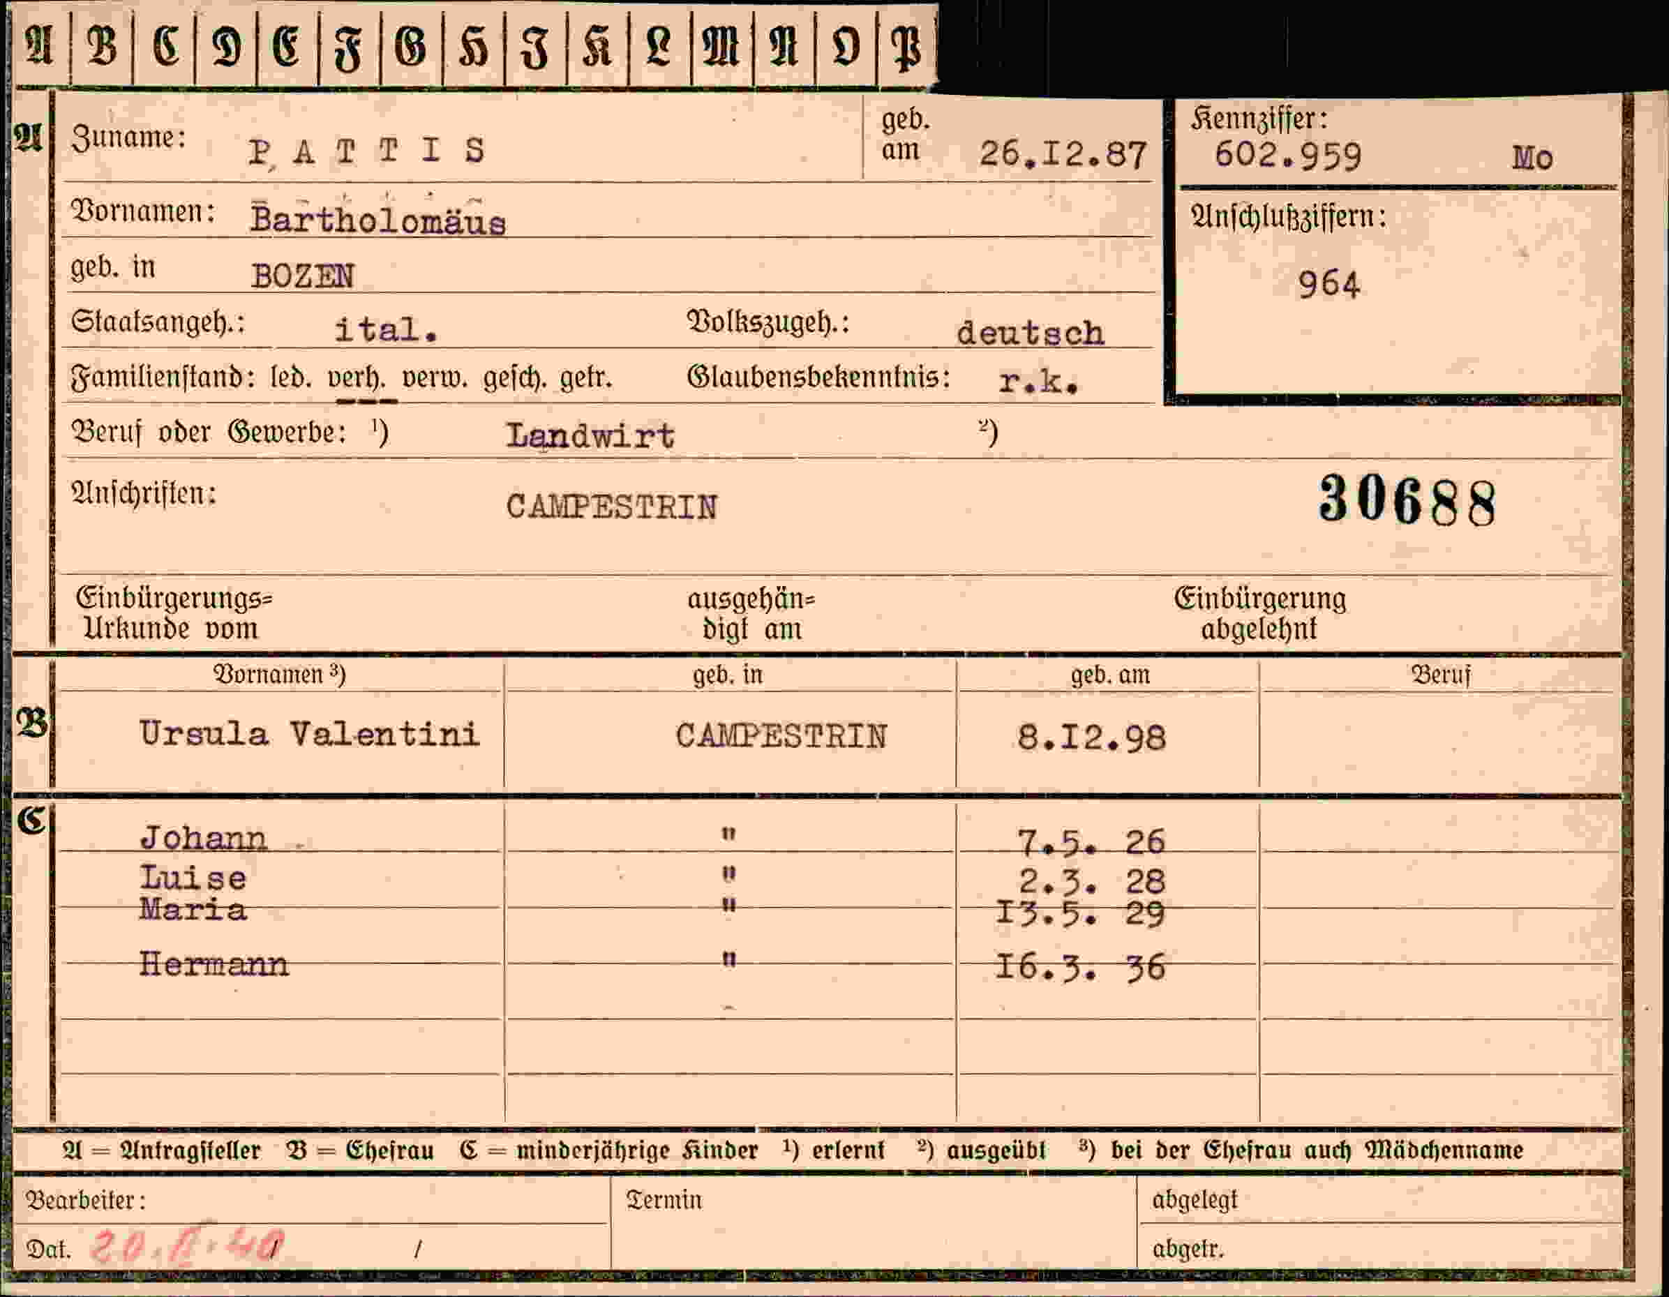Click wife's name Ursula Valentini

click(x=310, y=735)
